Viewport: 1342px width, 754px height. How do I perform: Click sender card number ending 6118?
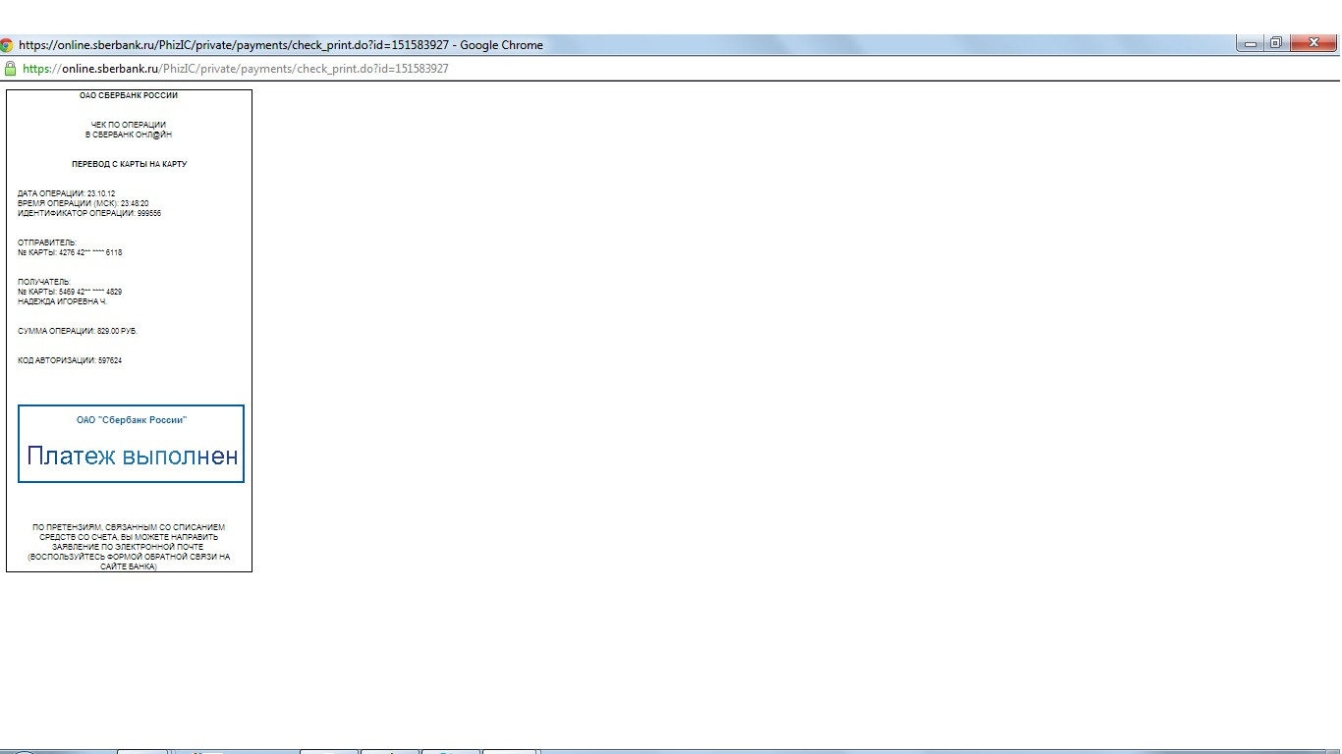point(70,253)
